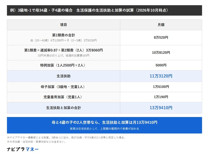Click the blue value 11万3120円
The image size is (209, 156).
pyautogui.click(x=161, y=76)
